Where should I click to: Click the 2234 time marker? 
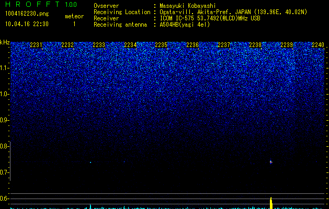coord(130,45)
